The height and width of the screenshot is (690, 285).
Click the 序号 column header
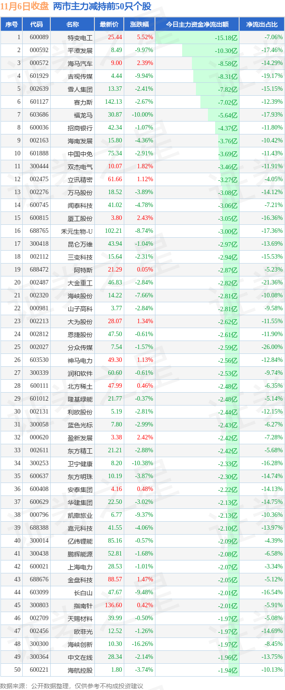[12, 24]
